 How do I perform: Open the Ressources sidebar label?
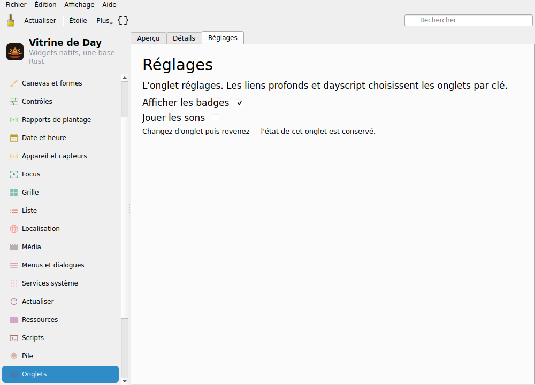(x=40, y=320)
